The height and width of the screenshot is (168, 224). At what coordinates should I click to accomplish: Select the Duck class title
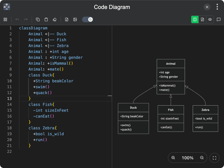tap(133, 108)
